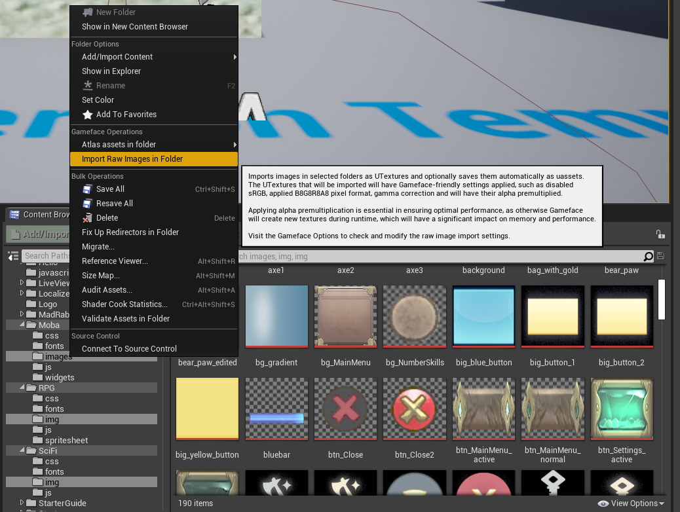This screenshot has width=680, height=512.
Task: Choose Audit Assets...
Action: click(x=153, y=290)
